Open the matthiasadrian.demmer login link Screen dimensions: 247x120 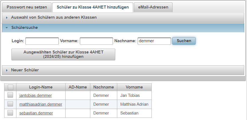click(41, 104)
